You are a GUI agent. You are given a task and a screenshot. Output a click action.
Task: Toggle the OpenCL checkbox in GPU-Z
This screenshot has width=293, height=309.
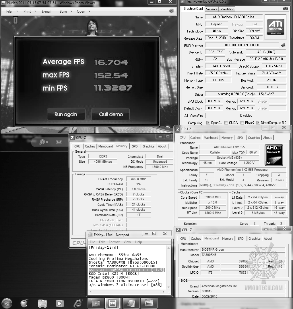coord(208,122)
